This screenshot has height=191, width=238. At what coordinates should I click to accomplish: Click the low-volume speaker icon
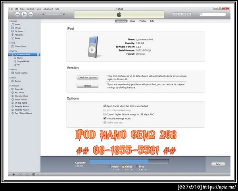point(43,14)
